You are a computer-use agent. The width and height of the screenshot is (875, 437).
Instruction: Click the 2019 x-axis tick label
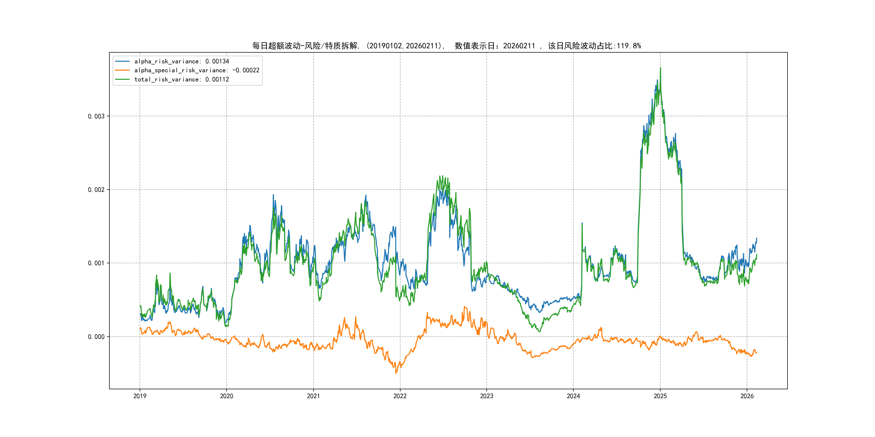tap(140, 396)
